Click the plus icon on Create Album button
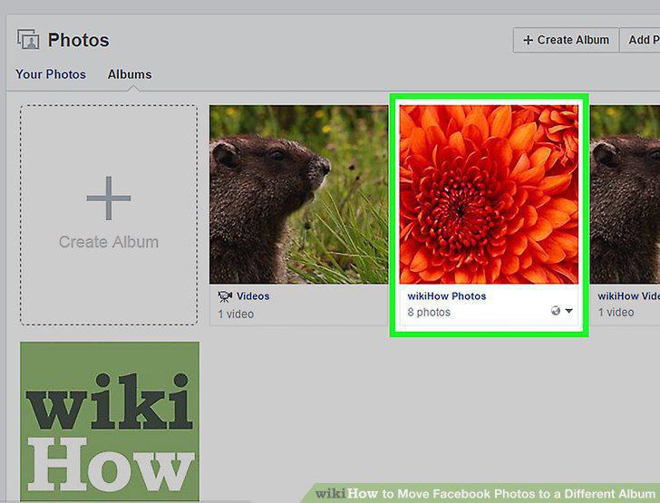Viewport: 660px width, 503px height. click(x=528, y=40)
